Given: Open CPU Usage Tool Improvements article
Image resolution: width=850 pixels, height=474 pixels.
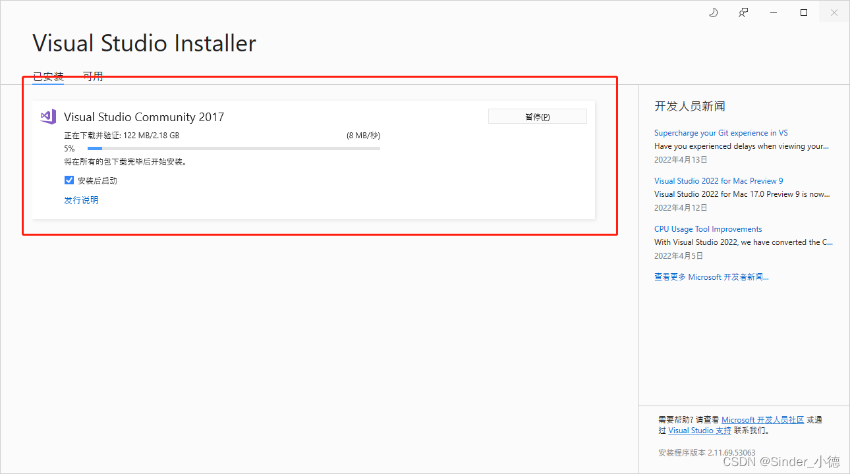Looking at the screenshot, I should click(x=708, y=229).
